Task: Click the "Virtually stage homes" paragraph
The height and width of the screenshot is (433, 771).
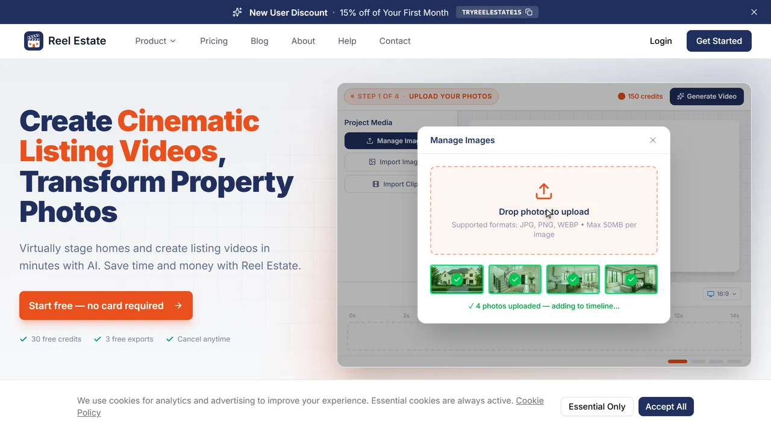Action: 160,257
